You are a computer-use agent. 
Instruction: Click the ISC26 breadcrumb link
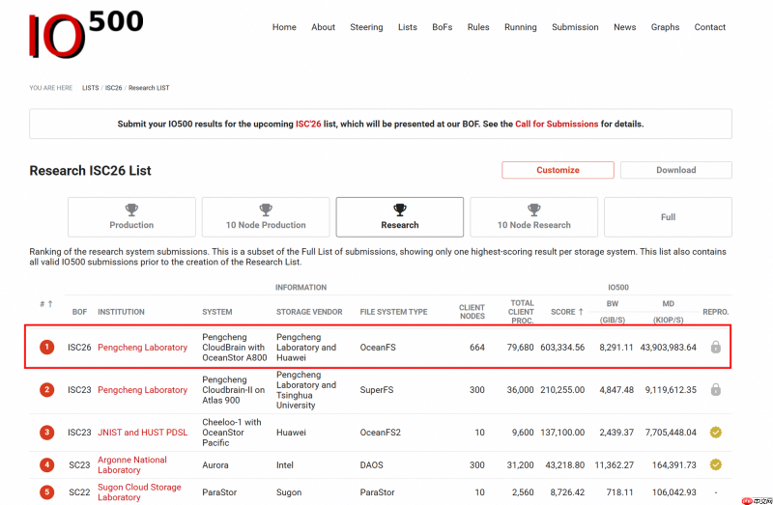point(113,88)
